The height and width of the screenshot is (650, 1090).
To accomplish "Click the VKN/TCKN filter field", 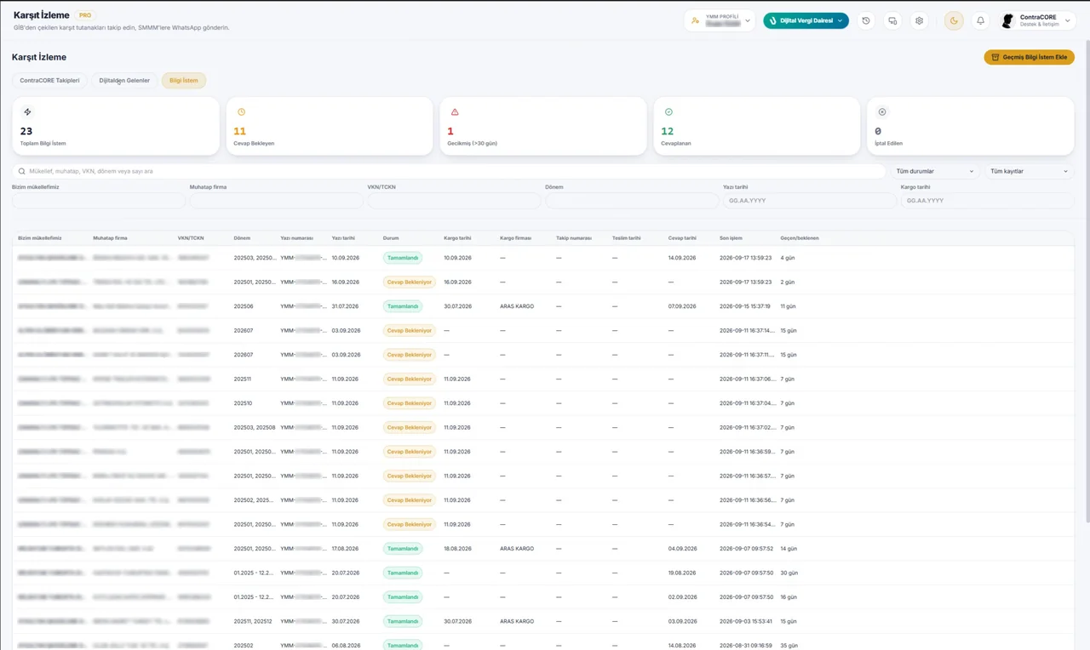I will [x=455, y=201].
